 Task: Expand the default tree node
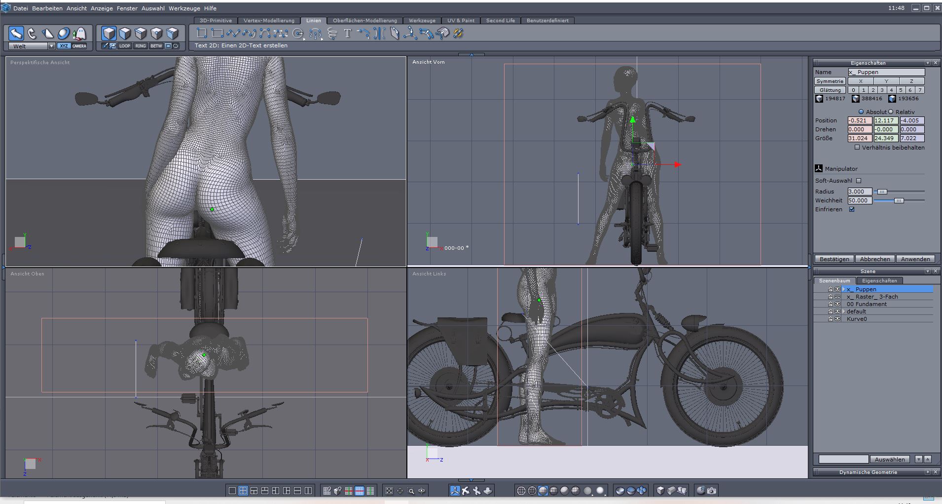tap(844, 311)
